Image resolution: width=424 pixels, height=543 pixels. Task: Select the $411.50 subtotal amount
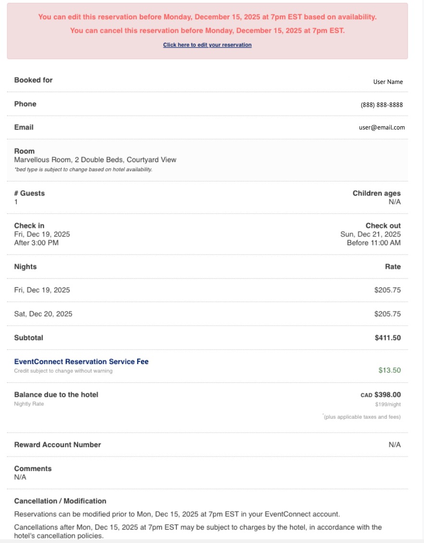pyautogui.click(x=388, y=338)
